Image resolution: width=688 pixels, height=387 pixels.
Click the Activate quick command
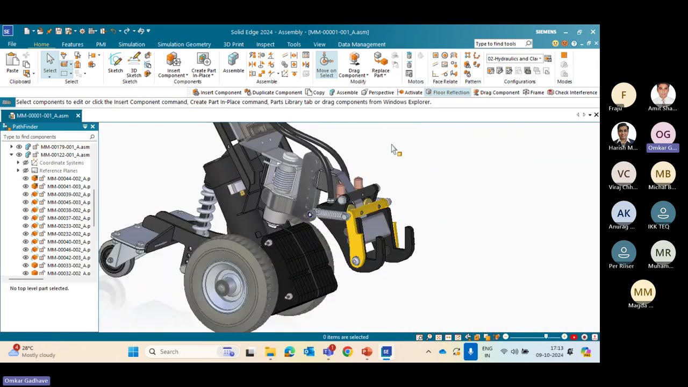410,92
